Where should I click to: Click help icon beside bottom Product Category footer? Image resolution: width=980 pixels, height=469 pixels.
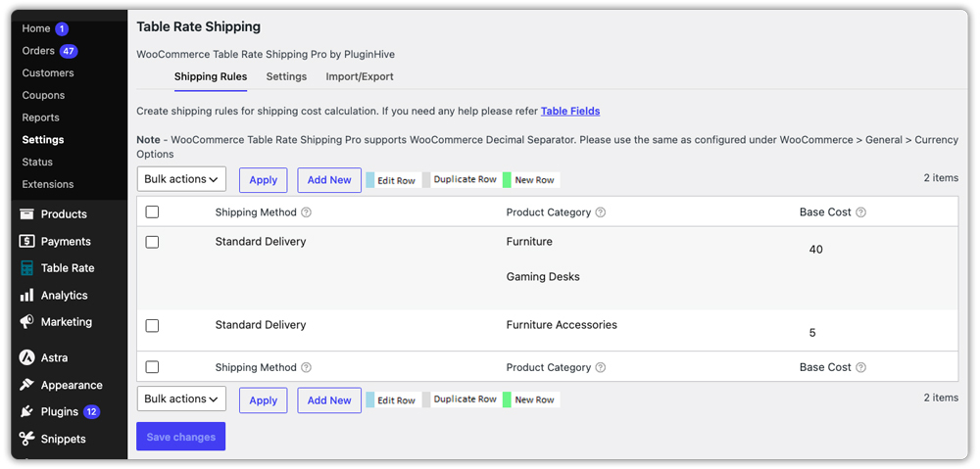tap(601, 367)
